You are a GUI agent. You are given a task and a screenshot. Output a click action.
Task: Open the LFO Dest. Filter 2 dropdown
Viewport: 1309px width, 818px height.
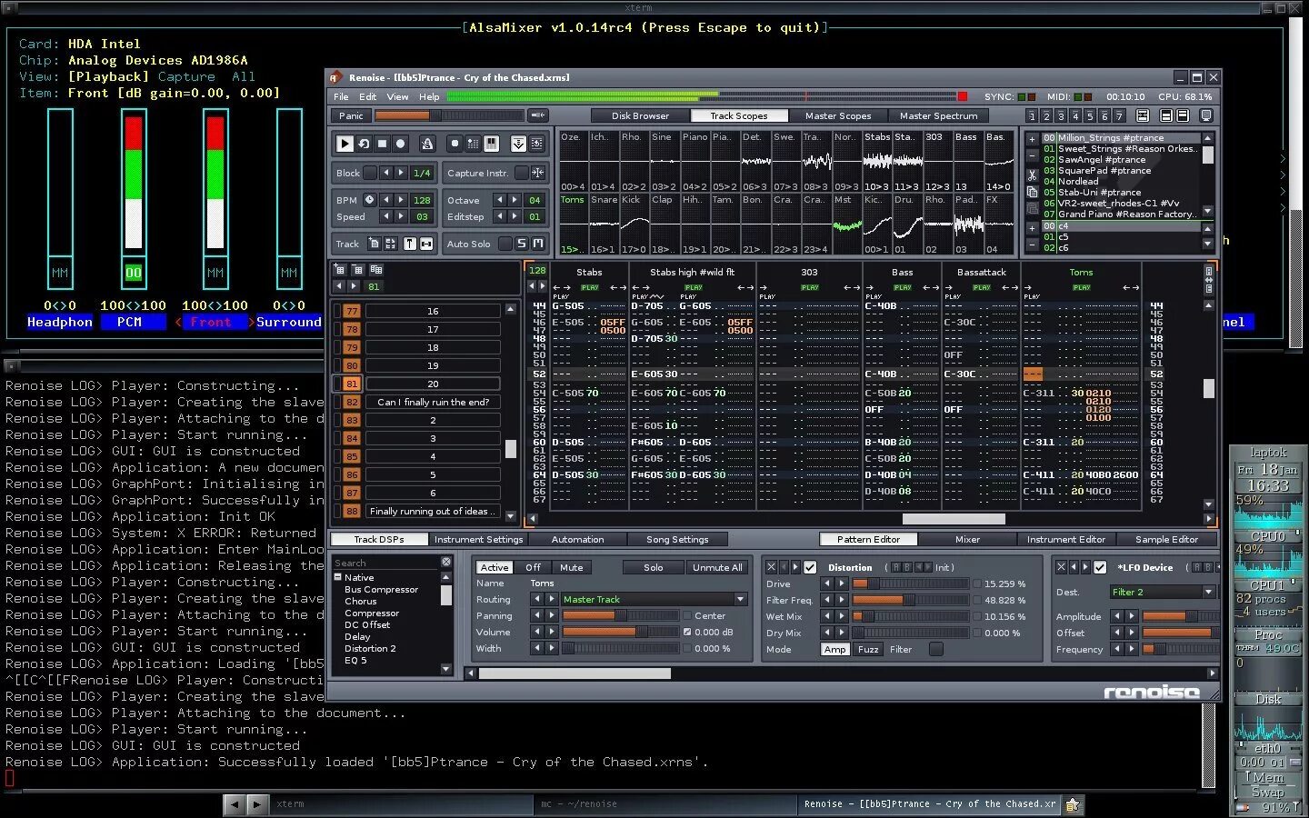coord(1163,592)
